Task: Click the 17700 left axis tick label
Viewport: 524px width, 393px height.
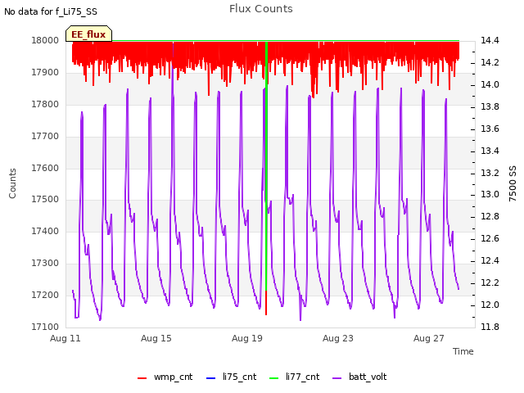Action: tap(45, 136)
